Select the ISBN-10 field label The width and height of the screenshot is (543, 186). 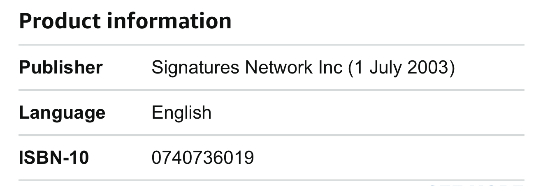tap(54, 158)
